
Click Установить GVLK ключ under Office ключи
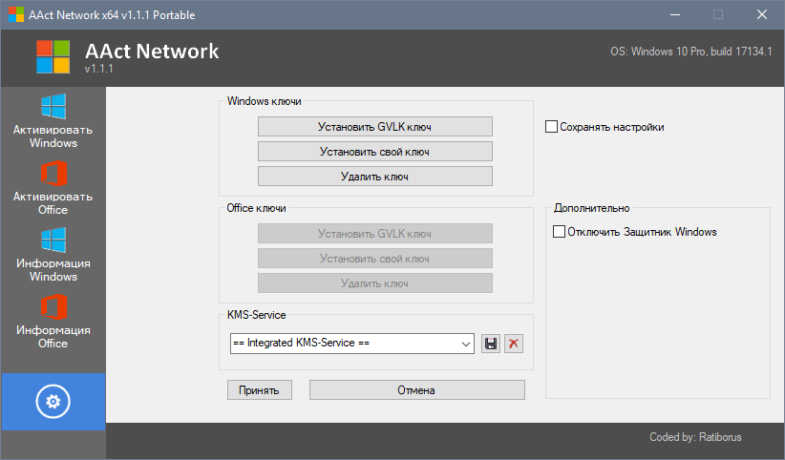pyautogui.click(x=375, y=234)
